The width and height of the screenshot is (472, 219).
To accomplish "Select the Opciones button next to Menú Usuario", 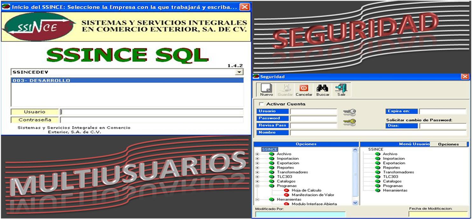I will 448,144.
